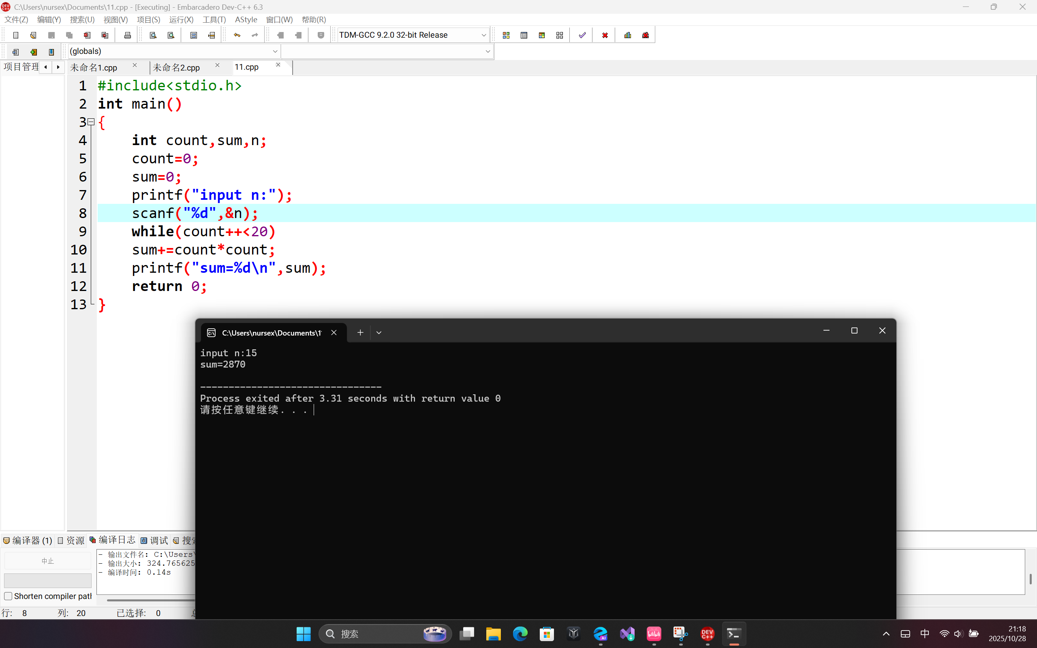Add a new terminal tab with plus button
Image resolution: width=1037 pixels, height=648 pixels.
point(360,333)
